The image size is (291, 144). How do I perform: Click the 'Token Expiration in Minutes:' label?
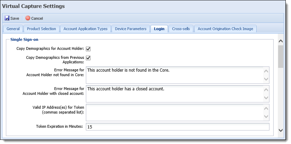[x=59, y=127]
